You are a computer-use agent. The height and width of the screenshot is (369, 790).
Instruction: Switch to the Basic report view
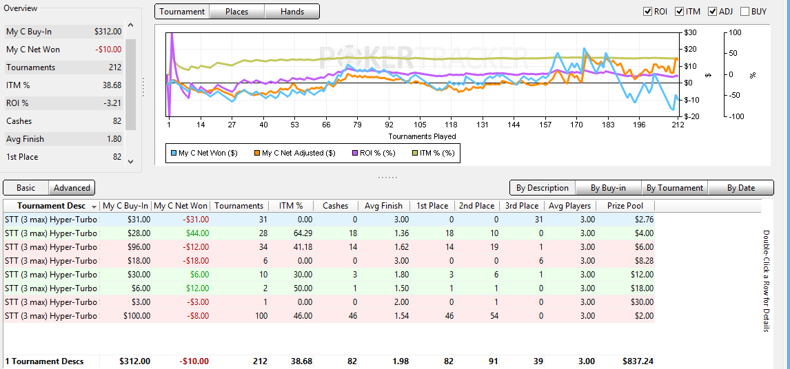click(x=26, y=188)
